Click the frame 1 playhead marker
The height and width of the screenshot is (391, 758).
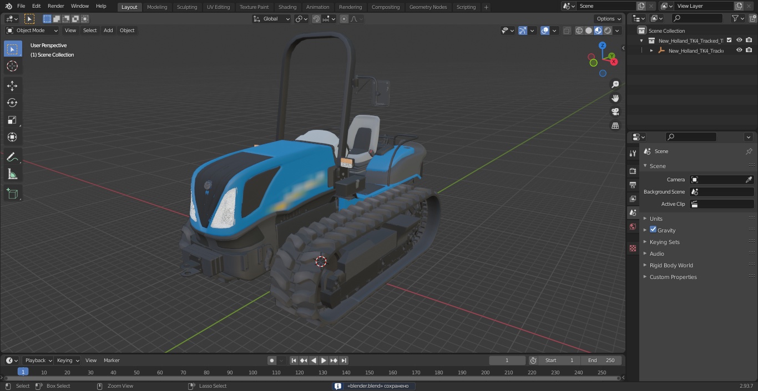[x=23, y=372]
